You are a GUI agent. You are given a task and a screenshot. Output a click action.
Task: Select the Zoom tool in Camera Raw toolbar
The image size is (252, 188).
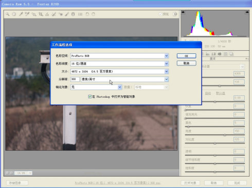[7, 14]
